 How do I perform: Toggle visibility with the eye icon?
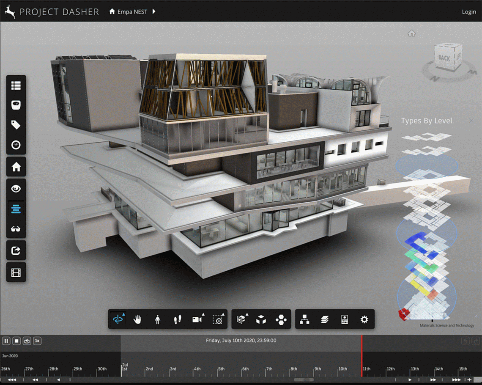click(16, 189)
